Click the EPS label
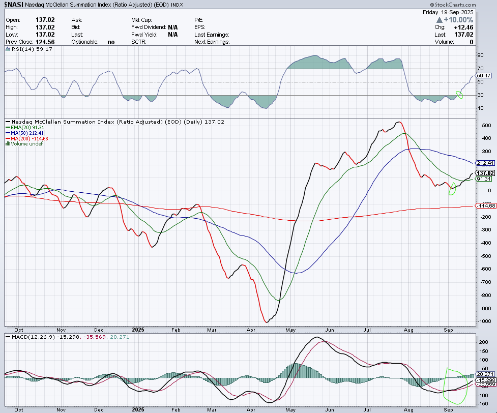This screenshot has height=413, width=497. (200, 27)
